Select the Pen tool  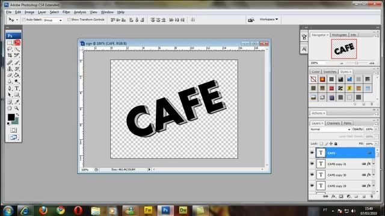click(10, 88)
